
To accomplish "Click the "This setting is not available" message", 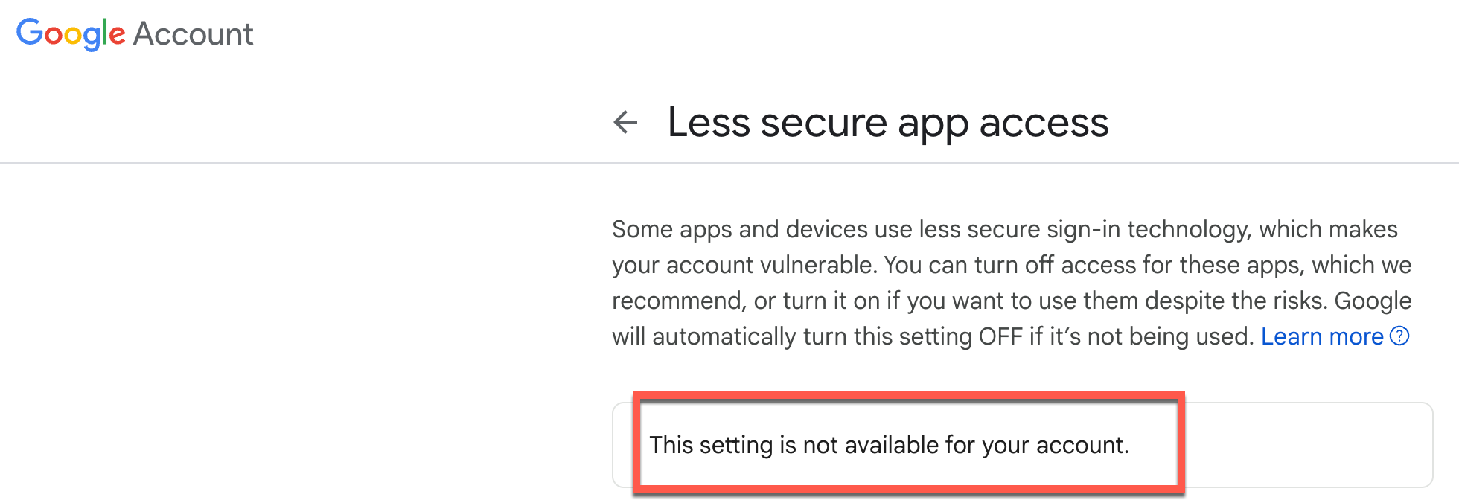I will click(889, 445).
